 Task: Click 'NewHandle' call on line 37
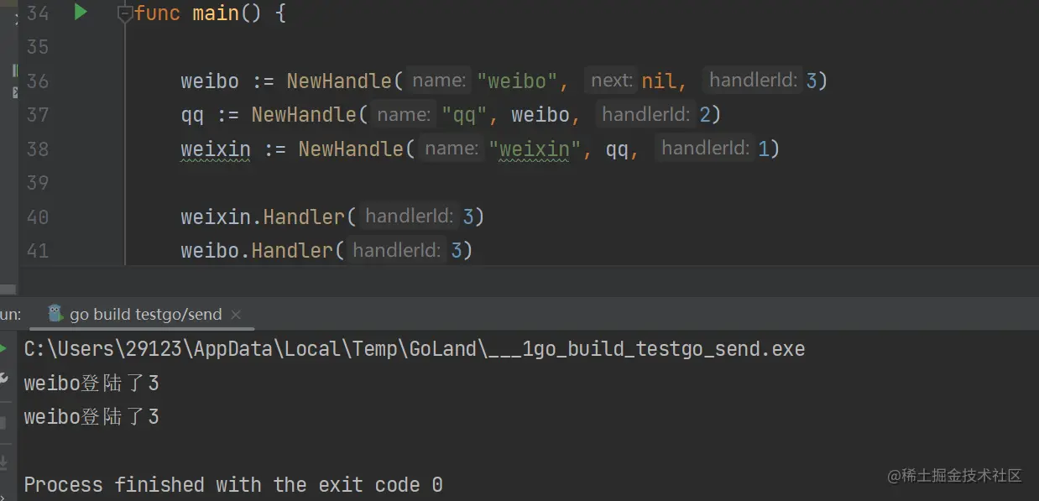[x=304, y=115]
